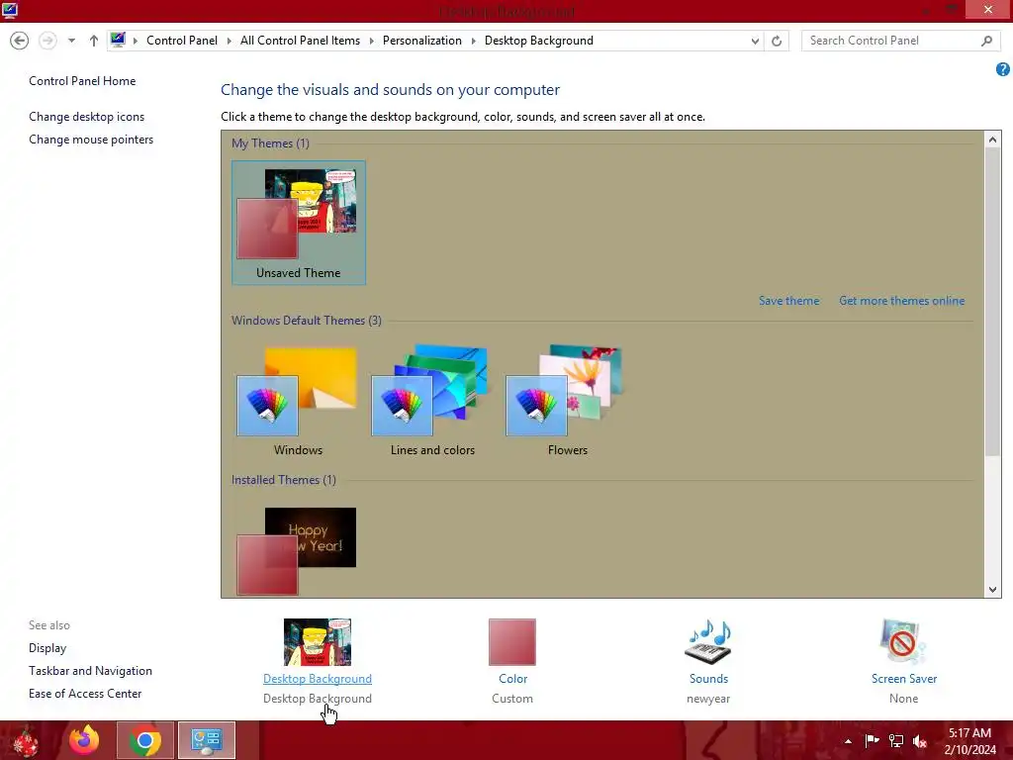Viewport: 1013px width, 760px height.
Task: Open Help with the question mark icon
Action: coord(1003,69)
